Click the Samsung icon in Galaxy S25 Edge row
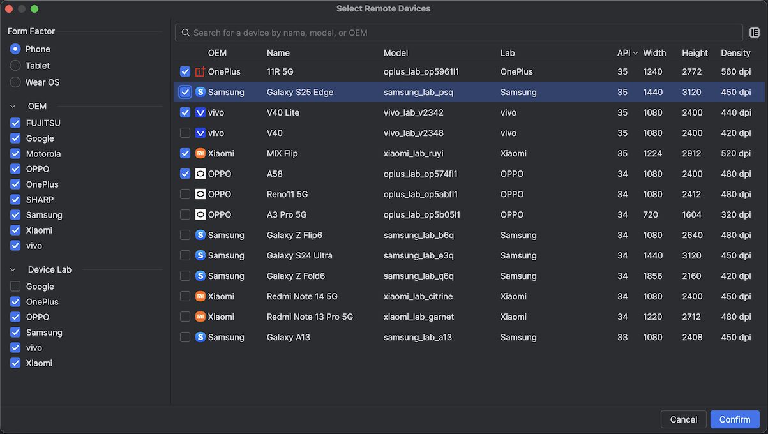Viewport: 768px width, 434px height. [x=200, y=93]
